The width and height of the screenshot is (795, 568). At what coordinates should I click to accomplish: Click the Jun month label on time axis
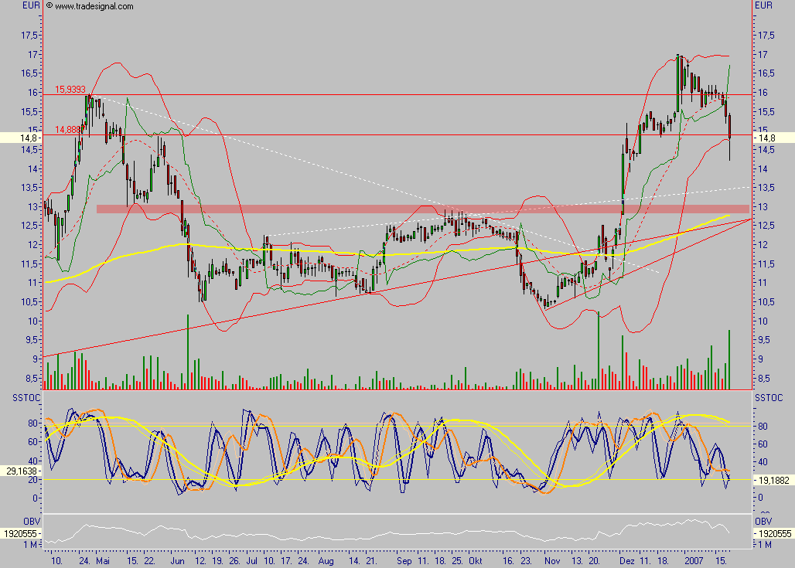[177, 561]
